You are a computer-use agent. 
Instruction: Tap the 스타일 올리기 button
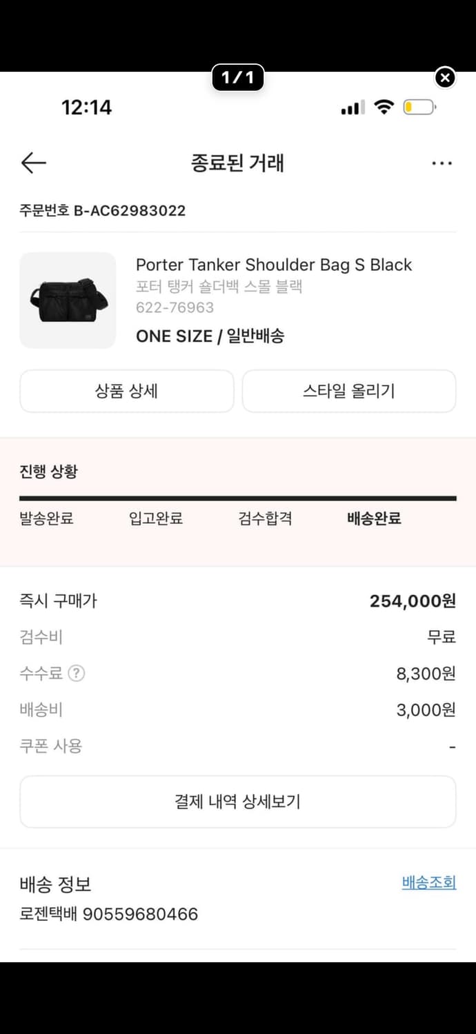point(349,391)
